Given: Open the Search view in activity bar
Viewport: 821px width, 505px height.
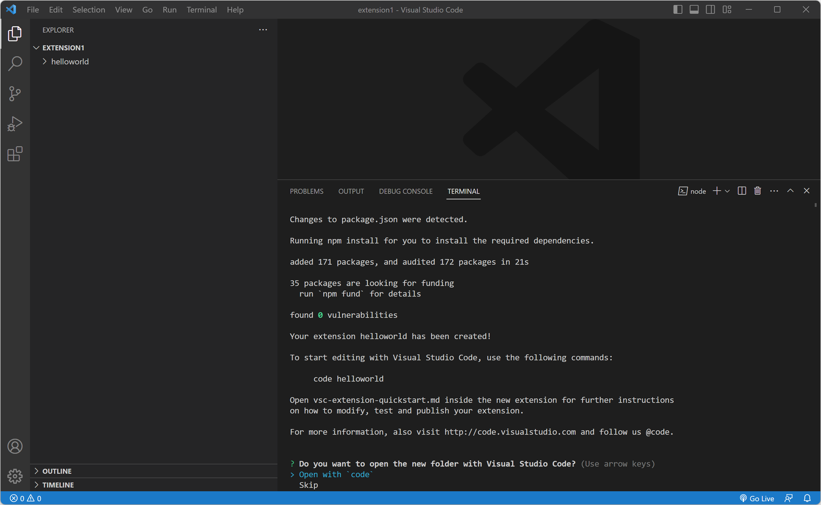Looking at the screenshot, I should coord(15,63).
